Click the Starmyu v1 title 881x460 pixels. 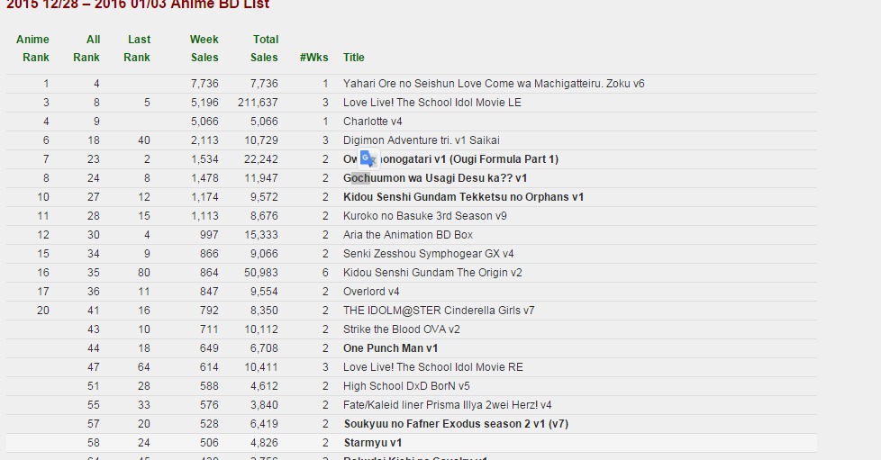coord(372,443)
